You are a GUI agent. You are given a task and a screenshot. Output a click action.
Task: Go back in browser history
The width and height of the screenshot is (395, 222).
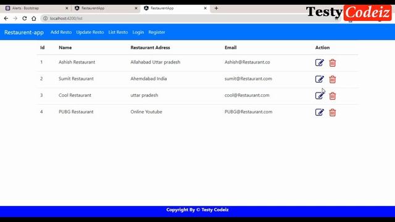(6, 18)
